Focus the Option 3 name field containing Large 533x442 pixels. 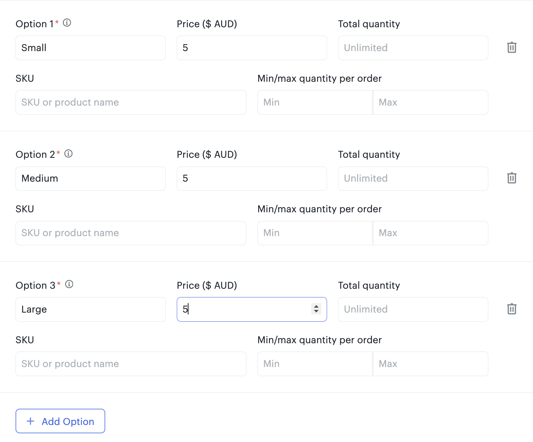click(x=90, y=309)
